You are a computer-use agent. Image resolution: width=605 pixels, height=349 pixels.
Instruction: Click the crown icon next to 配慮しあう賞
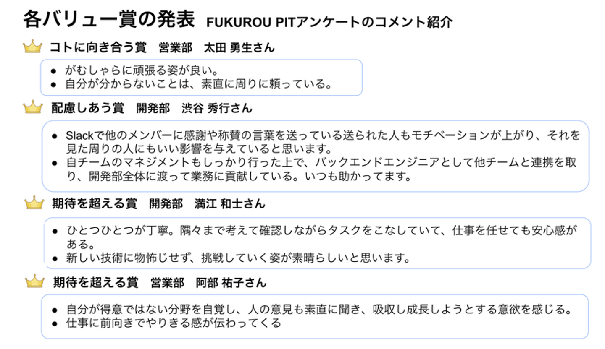(x=33, y=108)
